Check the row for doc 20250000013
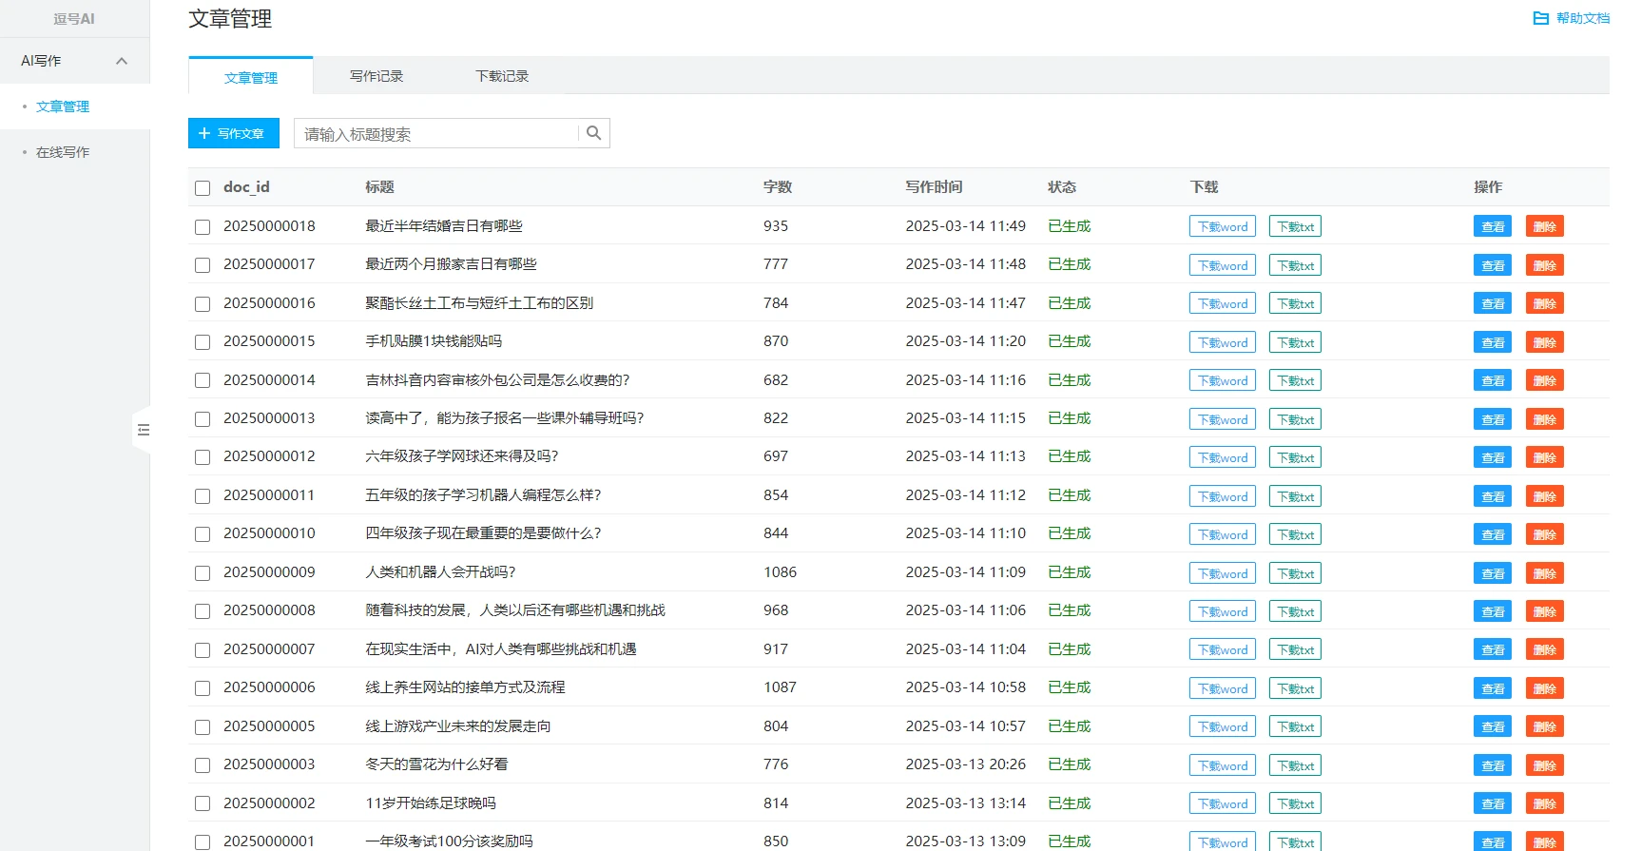The height and width of the screenshot is (851, 1641). point(203,419)
